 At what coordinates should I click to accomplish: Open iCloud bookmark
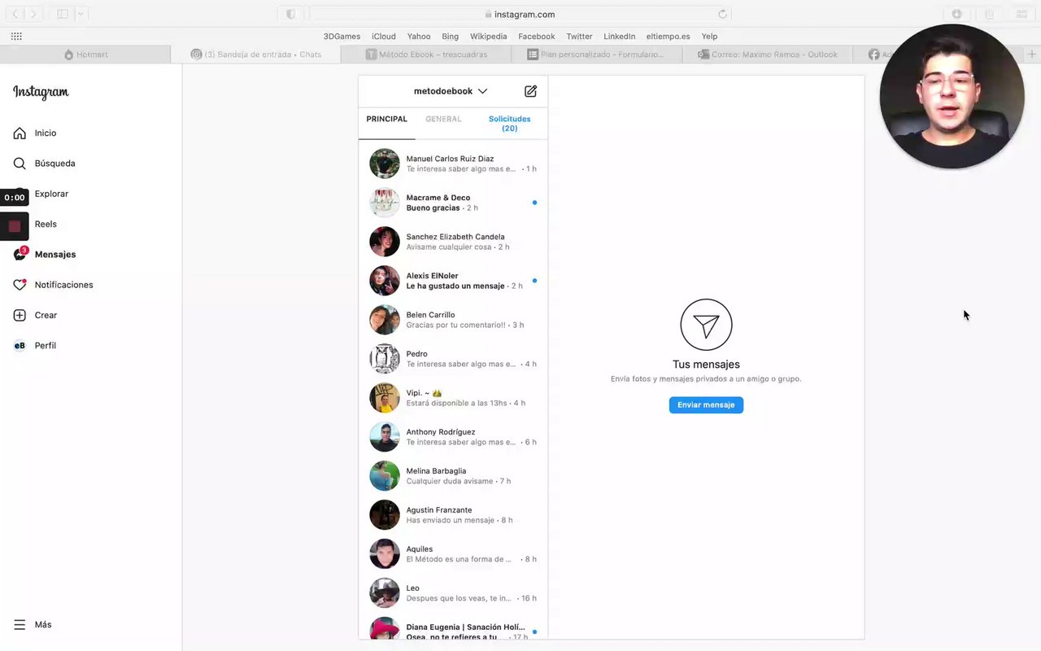384,37
